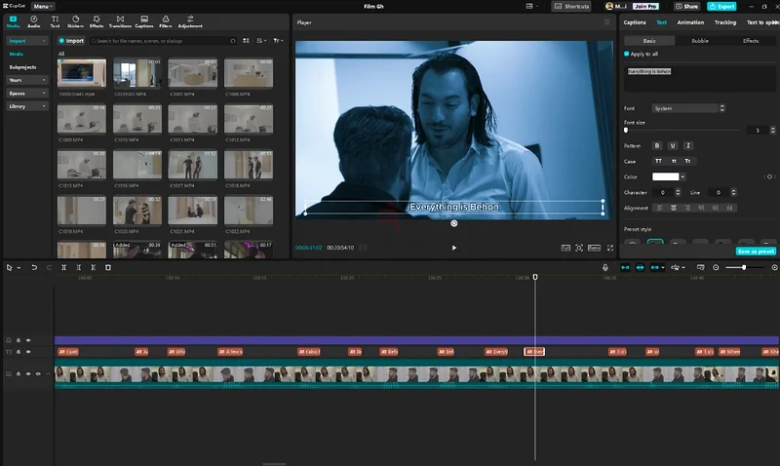The height and width of the screenshot is (466, 780).
Task: Click the Join Pro button
Action: pos(645,7)
